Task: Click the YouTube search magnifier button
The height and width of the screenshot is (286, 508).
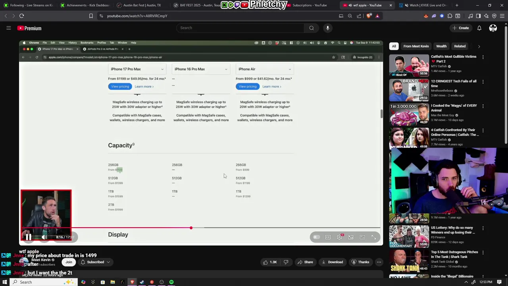Action: 312,28
